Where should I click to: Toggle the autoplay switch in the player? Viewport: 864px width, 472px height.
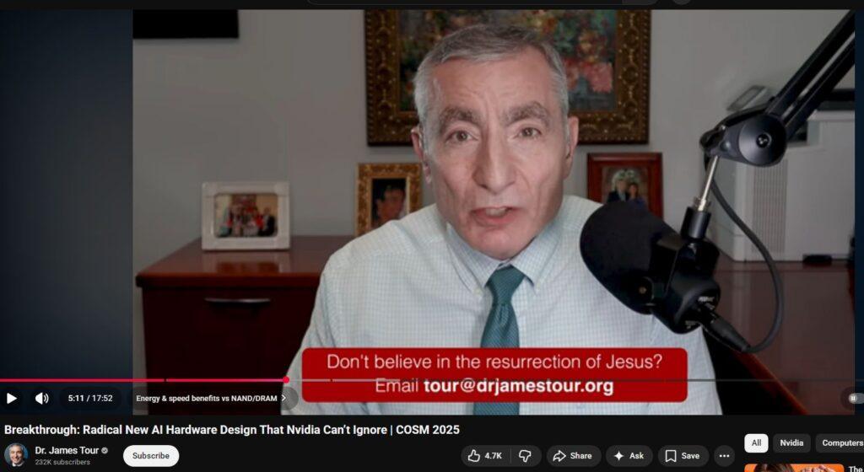853,398
